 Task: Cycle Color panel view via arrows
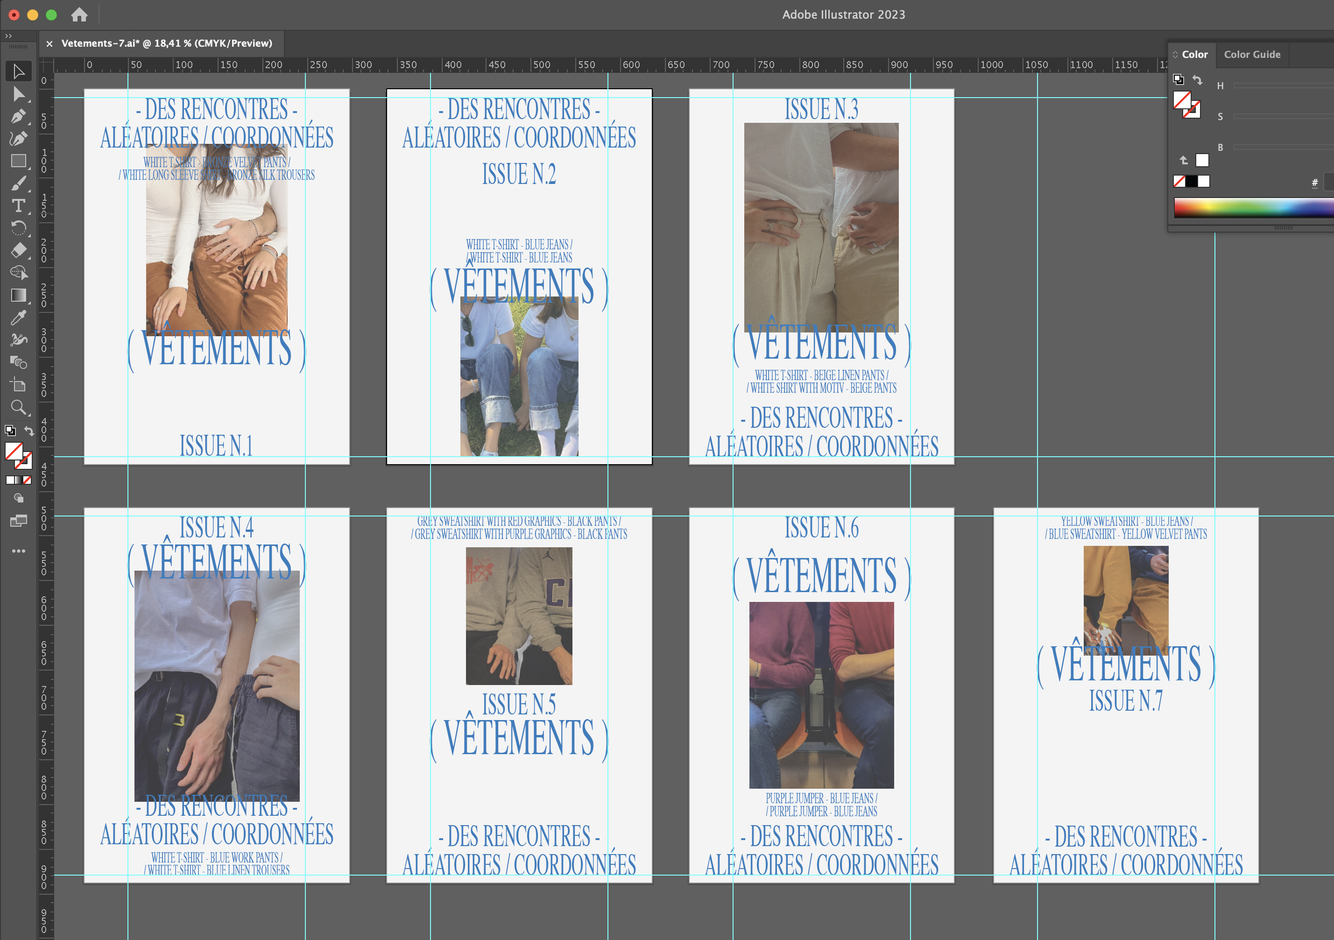click(x=1175, y=55)
